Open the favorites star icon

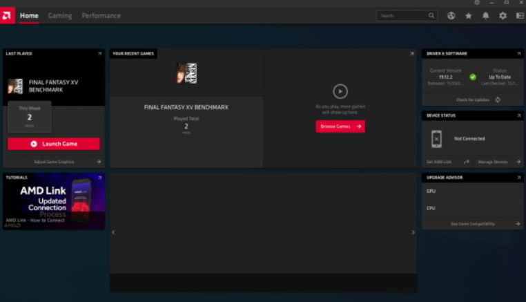tap(468, 15)
